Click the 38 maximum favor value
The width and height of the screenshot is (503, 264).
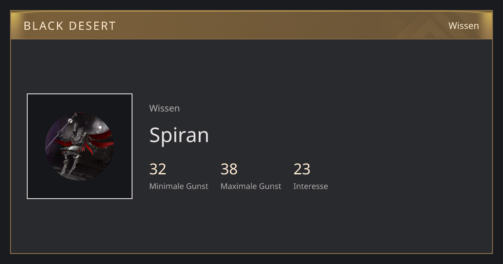[x=229, y=169]
